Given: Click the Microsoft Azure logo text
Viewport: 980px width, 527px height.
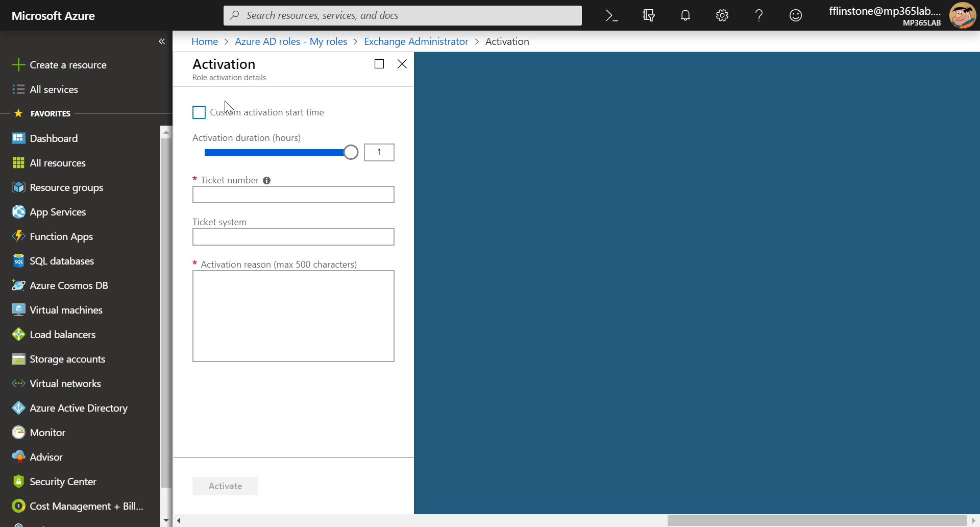Looking at the screenshot, I should (53, 16).
